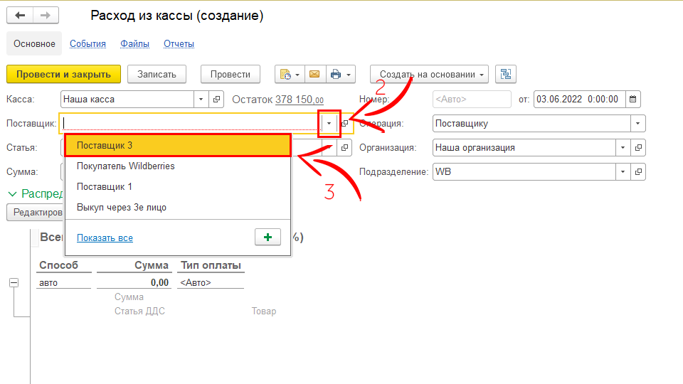The height and width of the screenshot is (384, 683).
Task: Click the Показать все link
Action: (x=105, y=238)
